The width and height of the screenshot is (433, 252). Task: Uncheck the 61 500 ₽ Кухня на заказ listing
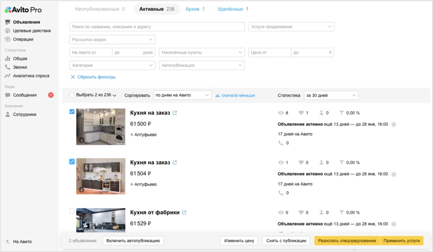pyautogui.click(x=72, y=112)
